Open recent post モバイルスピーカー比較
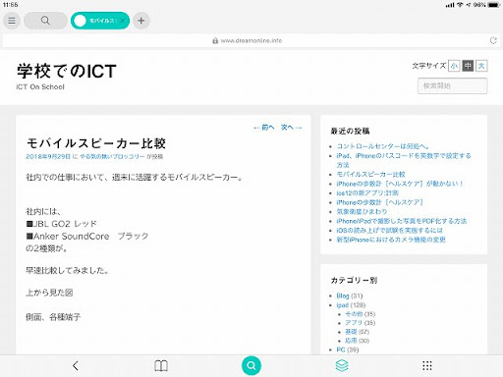Viewport: 503px width, 377px height. [370, 175]
